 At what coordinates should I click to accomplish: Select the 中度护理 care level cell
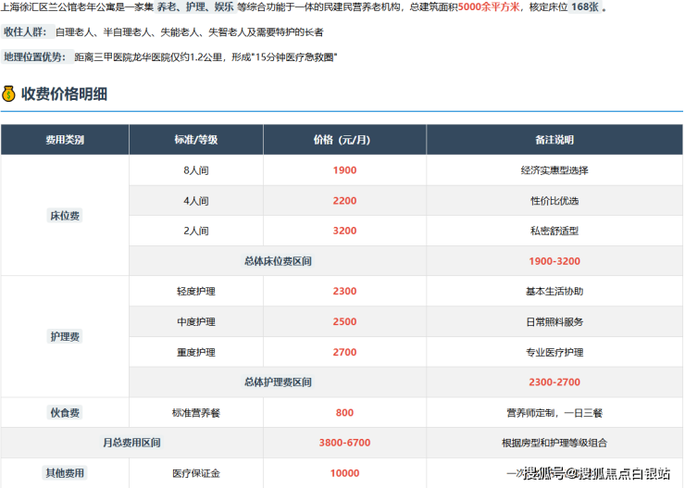(195, 321)
